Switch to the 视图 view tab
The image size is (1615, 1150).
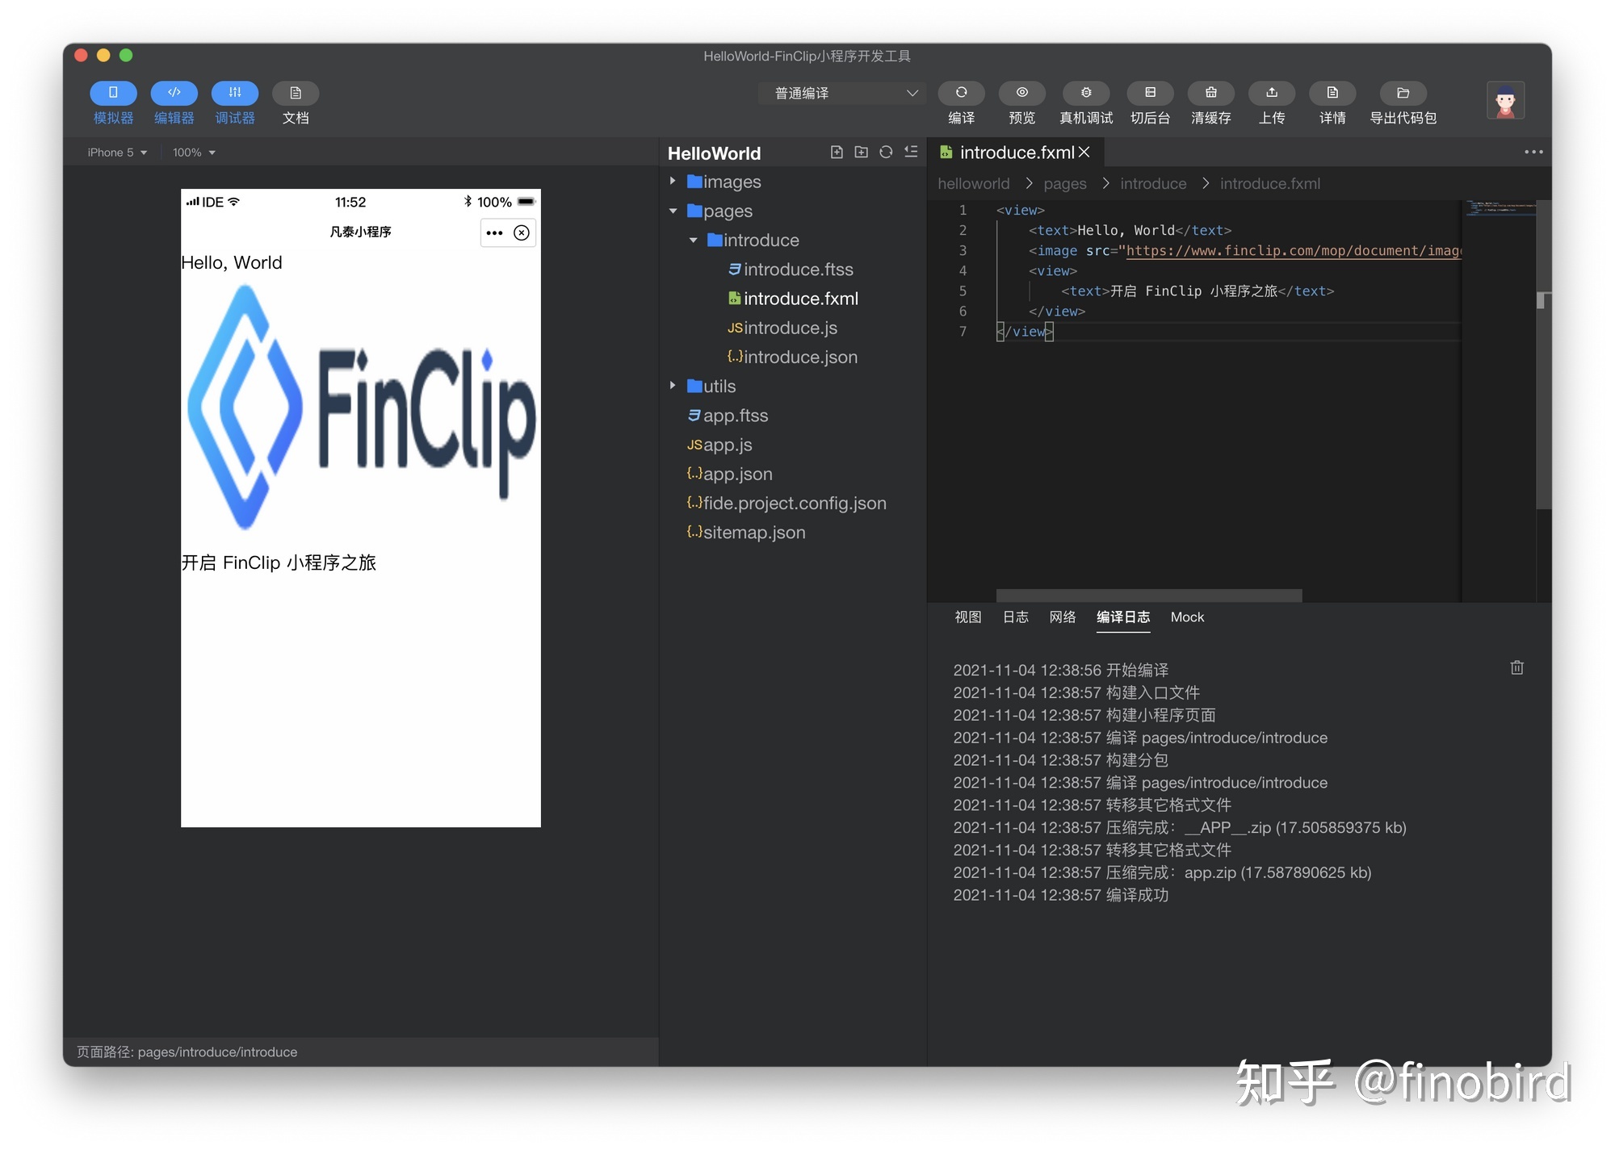pos(967,617)
